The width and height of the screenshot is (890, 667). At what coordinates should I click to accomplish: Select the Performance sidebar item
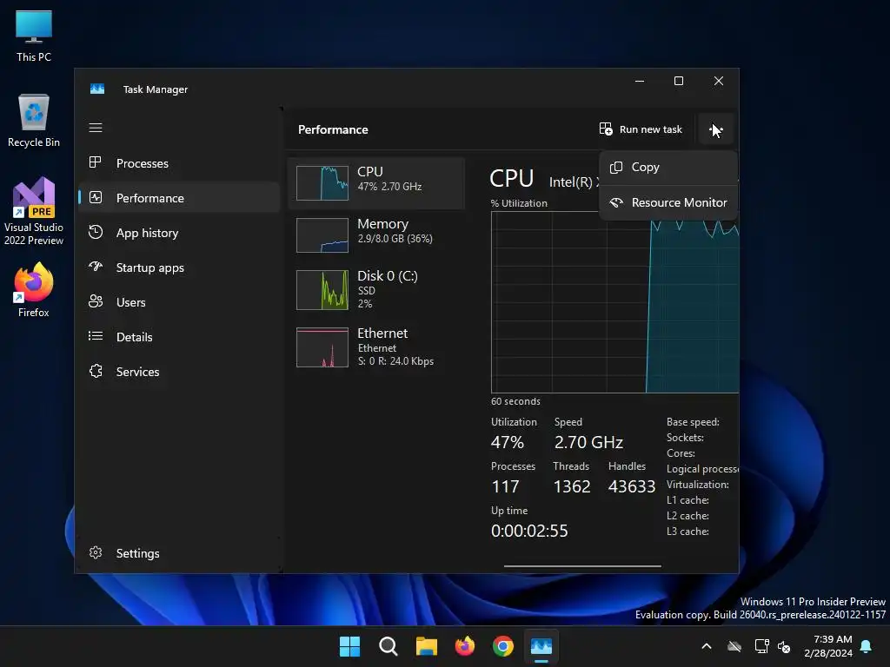pos(179,198)
